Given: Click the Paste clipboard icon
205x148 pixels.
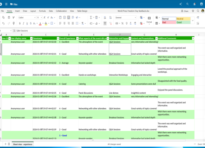Looking at the screenshot, I should point(9,17).
